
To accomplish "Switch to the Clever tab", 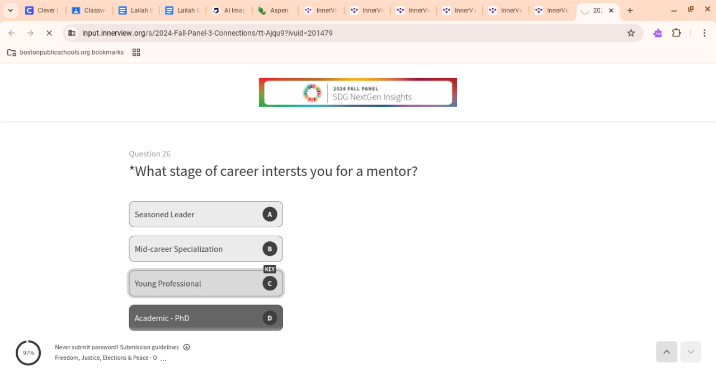I will (x=42, y=11).
